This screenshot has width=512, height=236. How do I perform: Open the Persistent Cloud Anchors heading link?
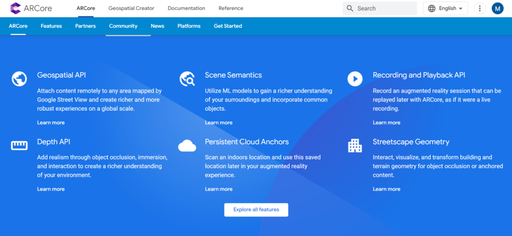246,142
